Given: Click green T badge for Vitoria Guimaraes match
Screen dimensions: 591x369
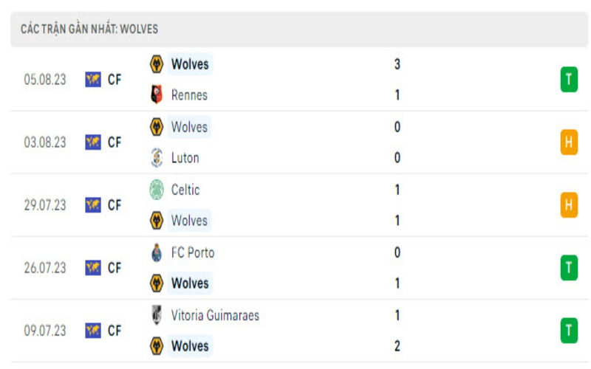Looking at the screenshot, I should pyautogui.click(x=568, y=331).
